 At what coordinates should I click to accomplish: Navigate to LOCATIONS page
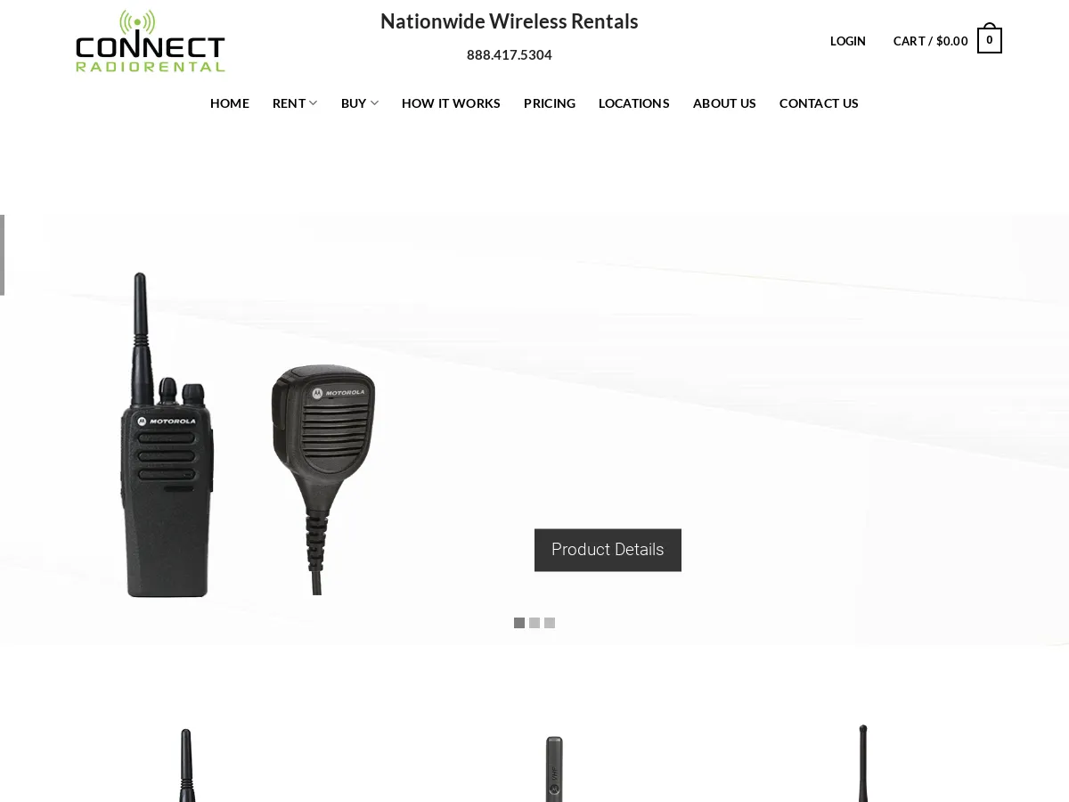click(634, 103)
